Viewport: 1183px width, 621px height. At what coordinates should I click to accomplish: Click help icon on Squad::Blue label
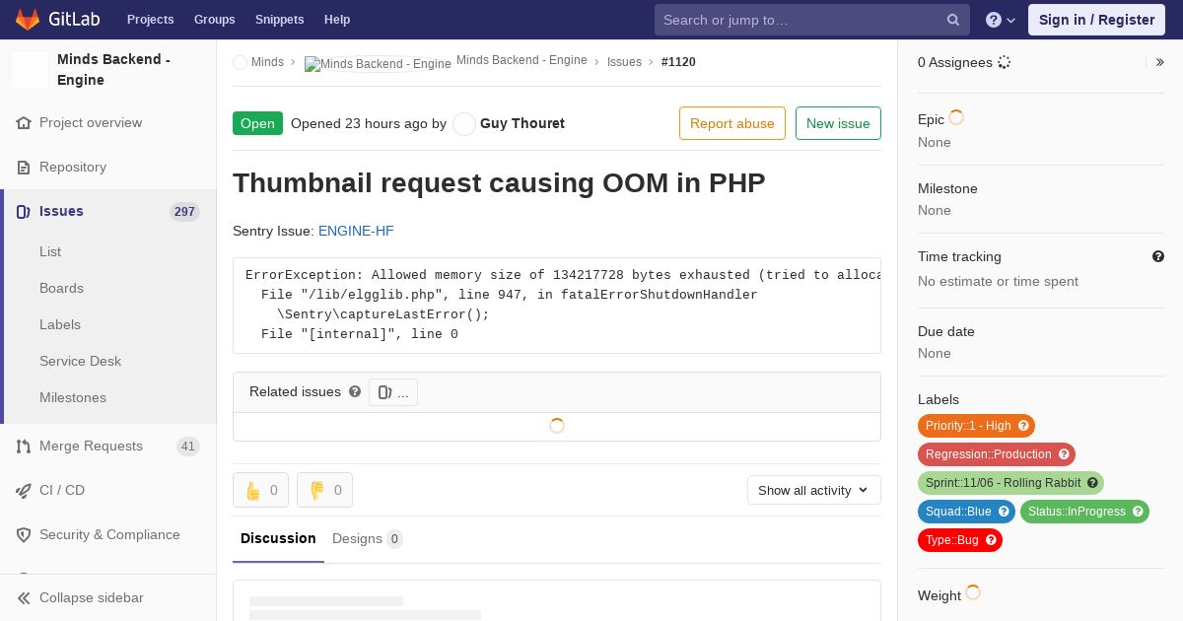coord(1004,512)
